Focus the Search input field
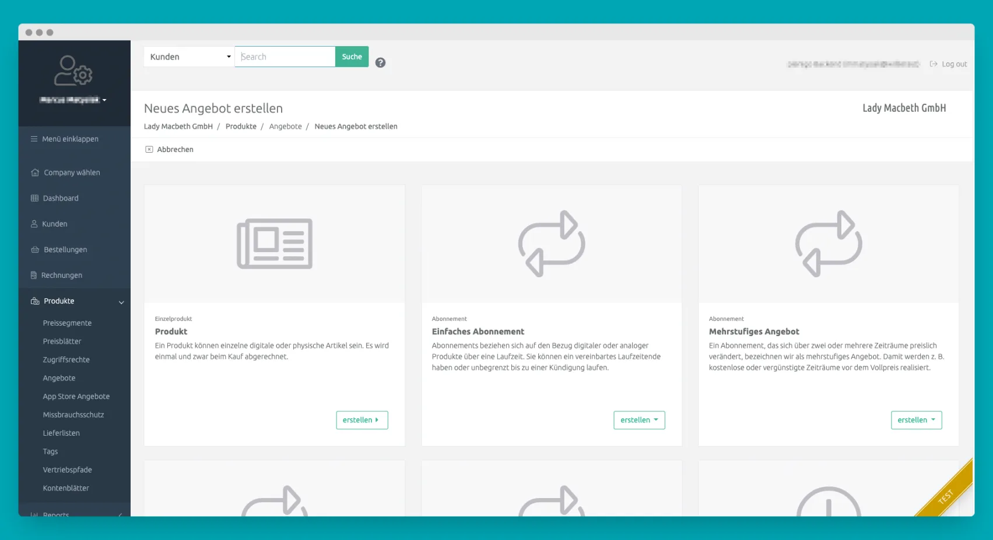Viewport: 993px width, 540px height. point(285,57)
